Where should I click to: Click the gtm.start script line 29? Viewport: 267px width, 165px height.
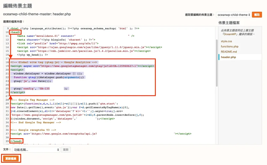point(64,104)
